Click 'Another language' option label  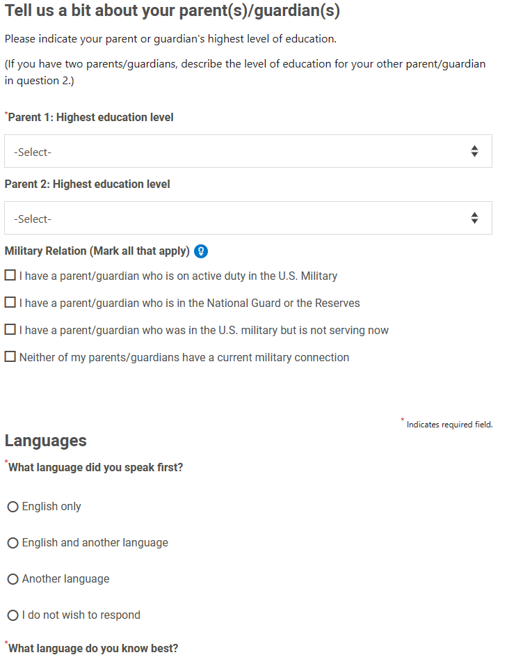[x=65, y=579]
